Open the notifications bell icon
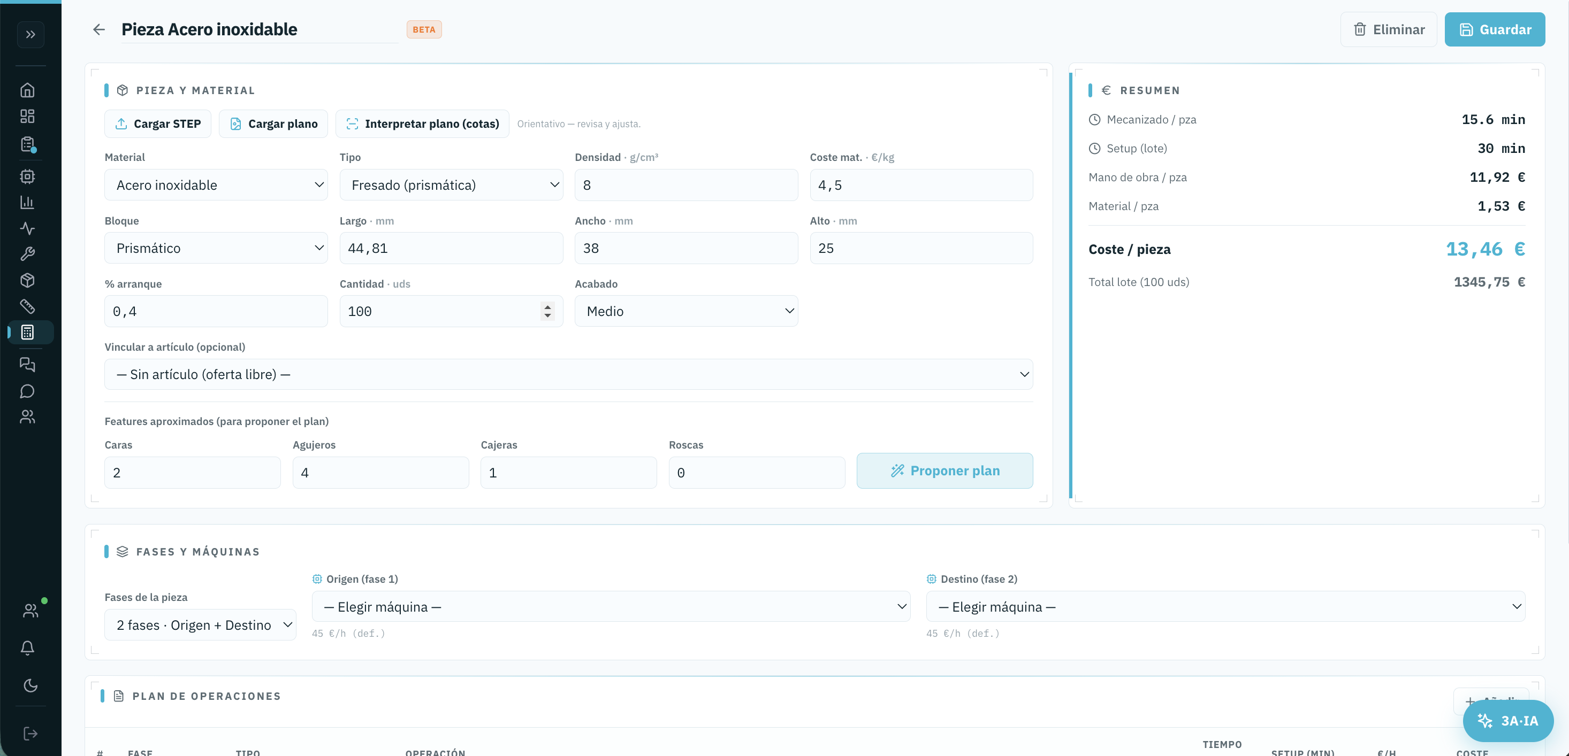The width and height of the screenshot is (1569, 756). [x=27, y=647]
